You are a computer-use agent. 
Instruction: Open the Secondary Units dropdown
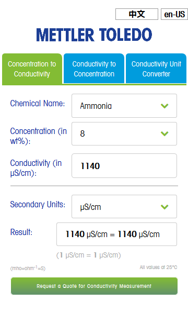pyautogui.click(x=124, y=207)
